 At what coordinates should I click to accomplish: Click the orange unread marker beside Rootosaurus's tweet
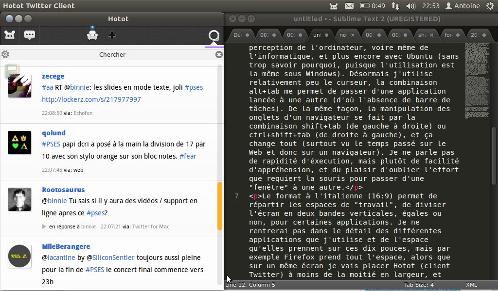(x=219, y=206)
